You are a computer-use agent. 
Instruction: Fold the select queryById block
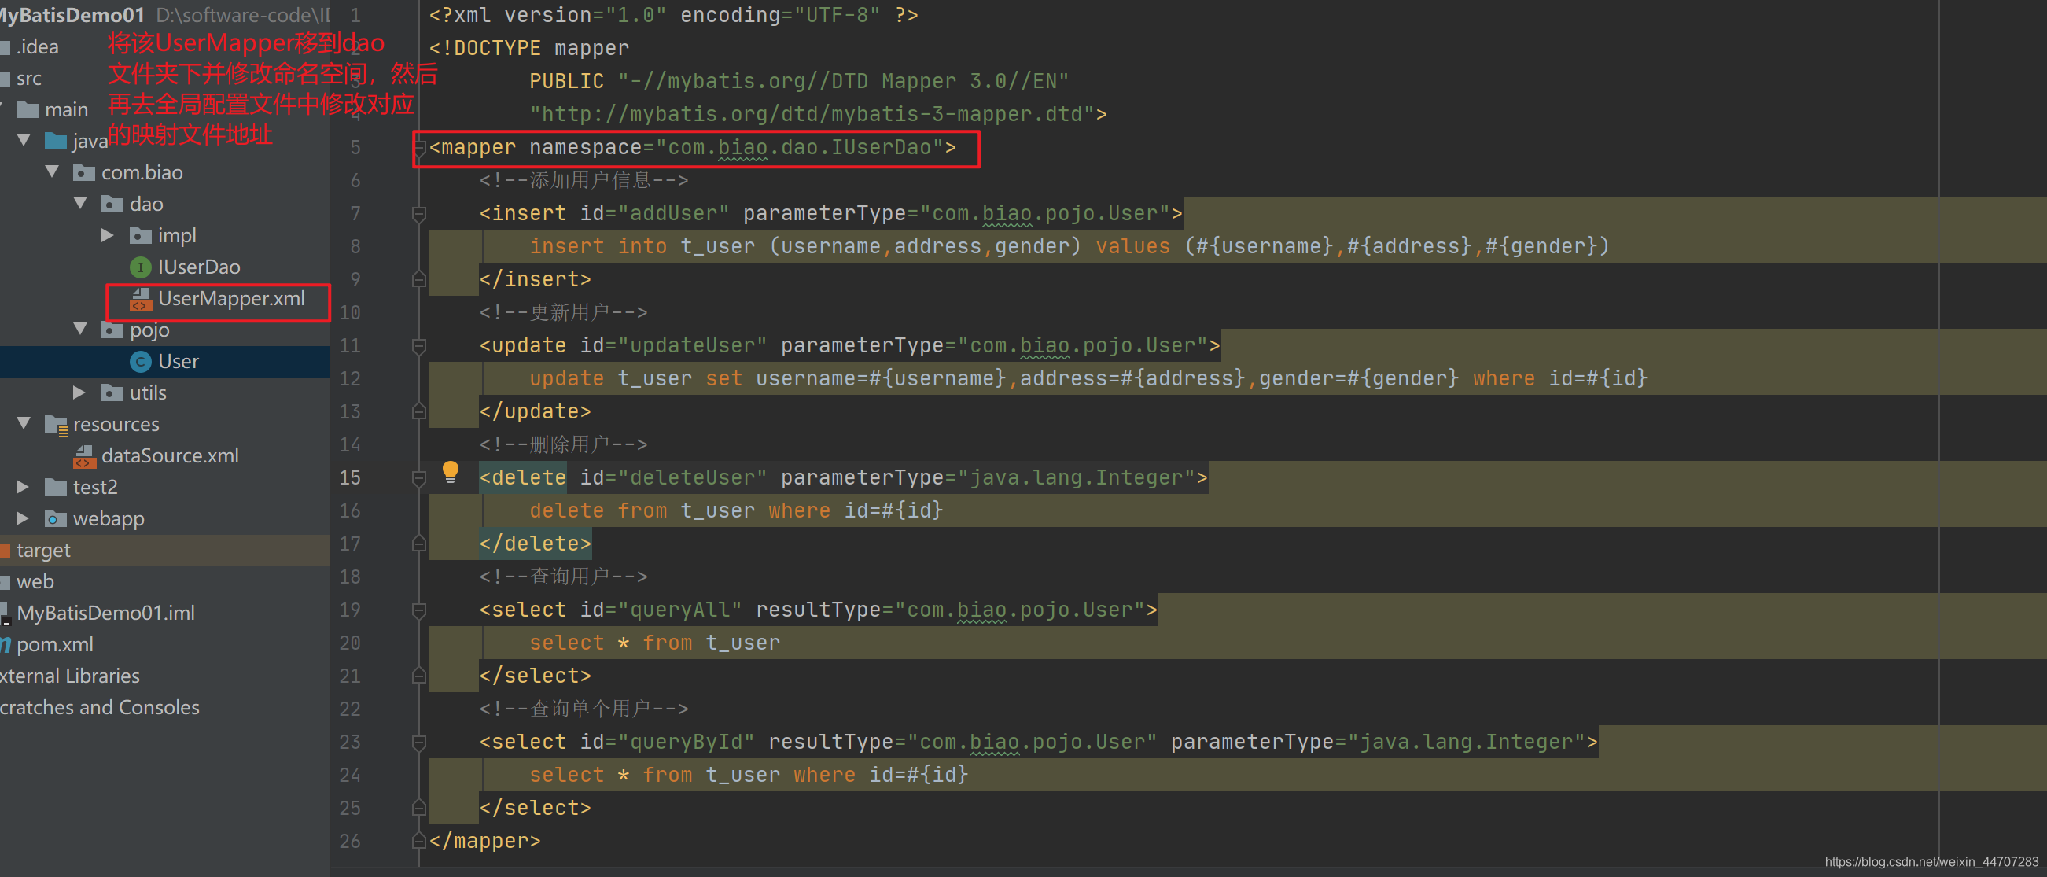(419, 743)
